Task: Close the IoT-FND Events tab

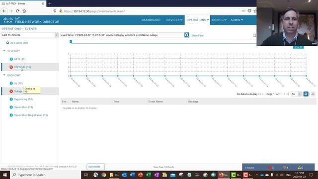Action: [43, 3]
